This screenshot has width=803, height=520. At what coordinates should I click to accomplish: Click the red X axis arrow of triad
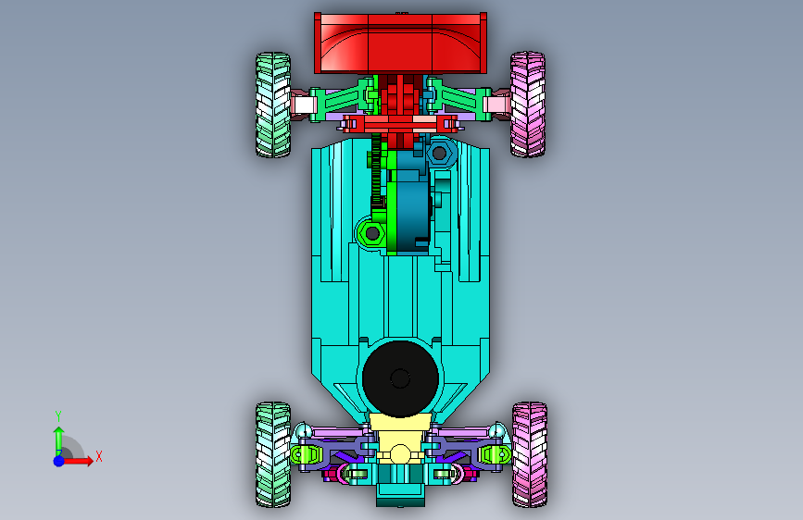(77, 461)
